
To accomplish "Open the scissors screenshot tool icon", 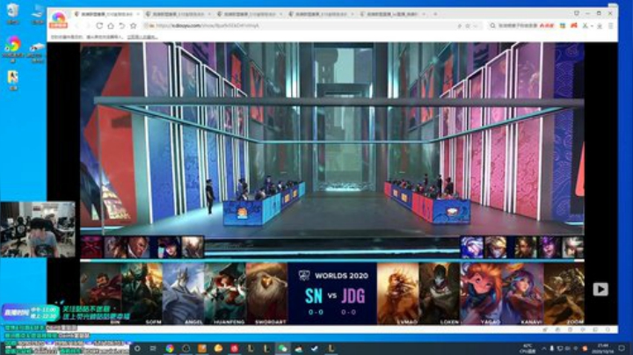I will (585, 25).
